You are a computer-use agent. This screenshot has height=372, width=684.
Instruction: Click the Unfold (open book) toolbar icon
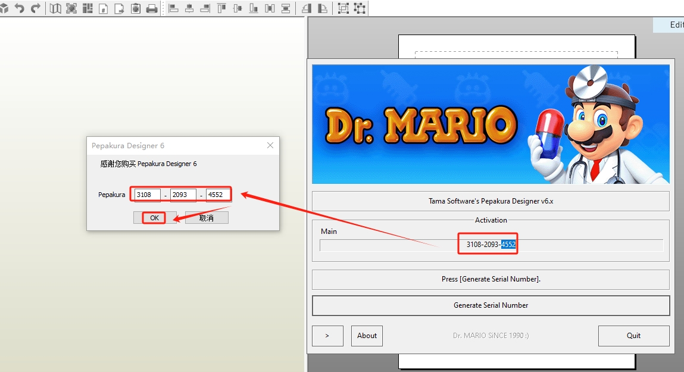[55, 8]
